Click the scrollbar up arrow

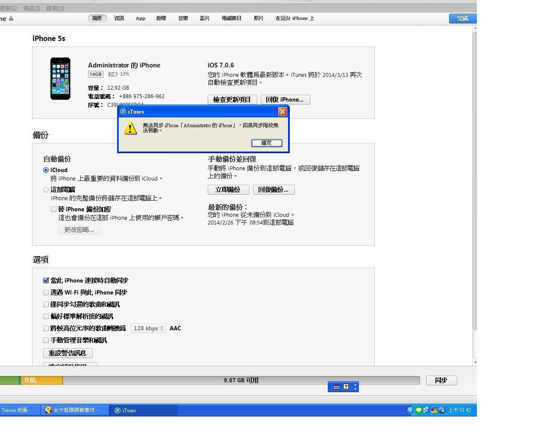point(475,28)
